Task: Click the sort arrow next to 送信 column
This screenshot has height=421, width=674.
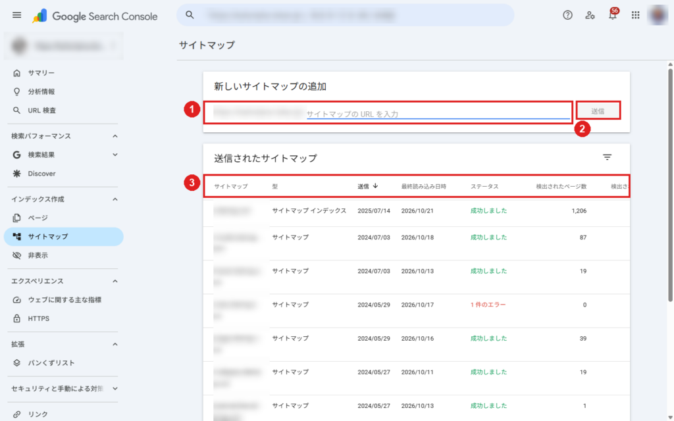Action: 375,186
